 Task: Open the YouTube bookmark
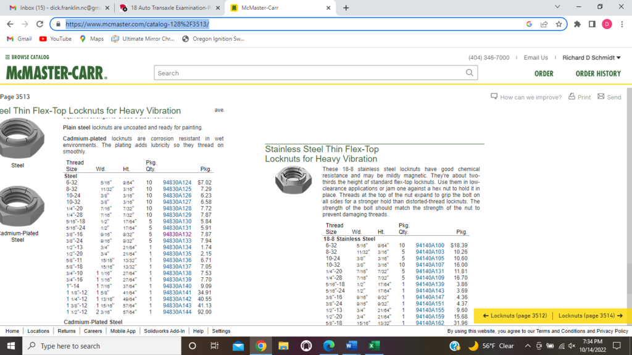click(x=56, y=39)
